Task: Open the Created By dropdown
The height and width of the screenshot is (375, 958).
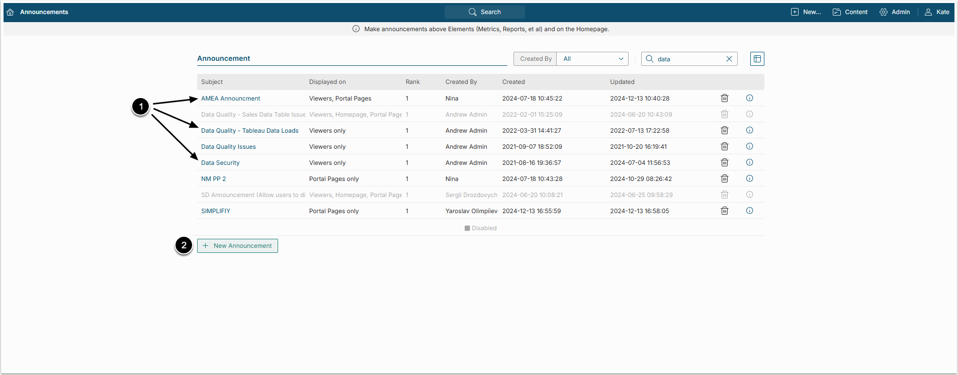Action: 592,59
